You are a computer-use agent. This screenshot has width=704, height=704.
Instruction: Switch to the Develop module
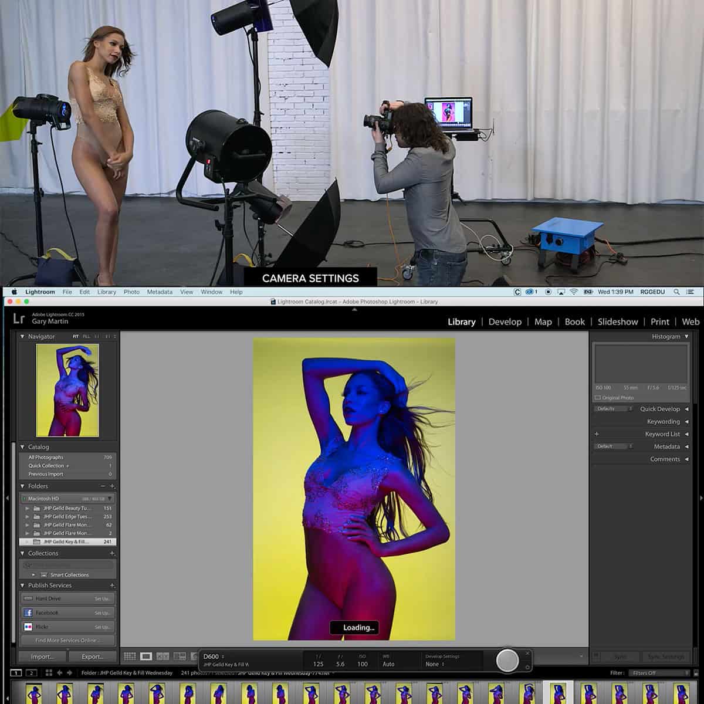pos(505,321)
